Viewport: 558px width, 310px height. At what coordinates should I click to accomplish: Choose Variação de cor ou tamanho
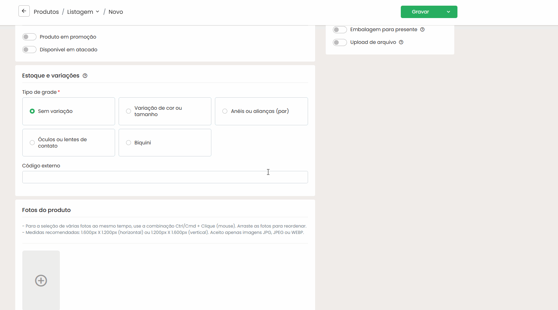(129, 111)
